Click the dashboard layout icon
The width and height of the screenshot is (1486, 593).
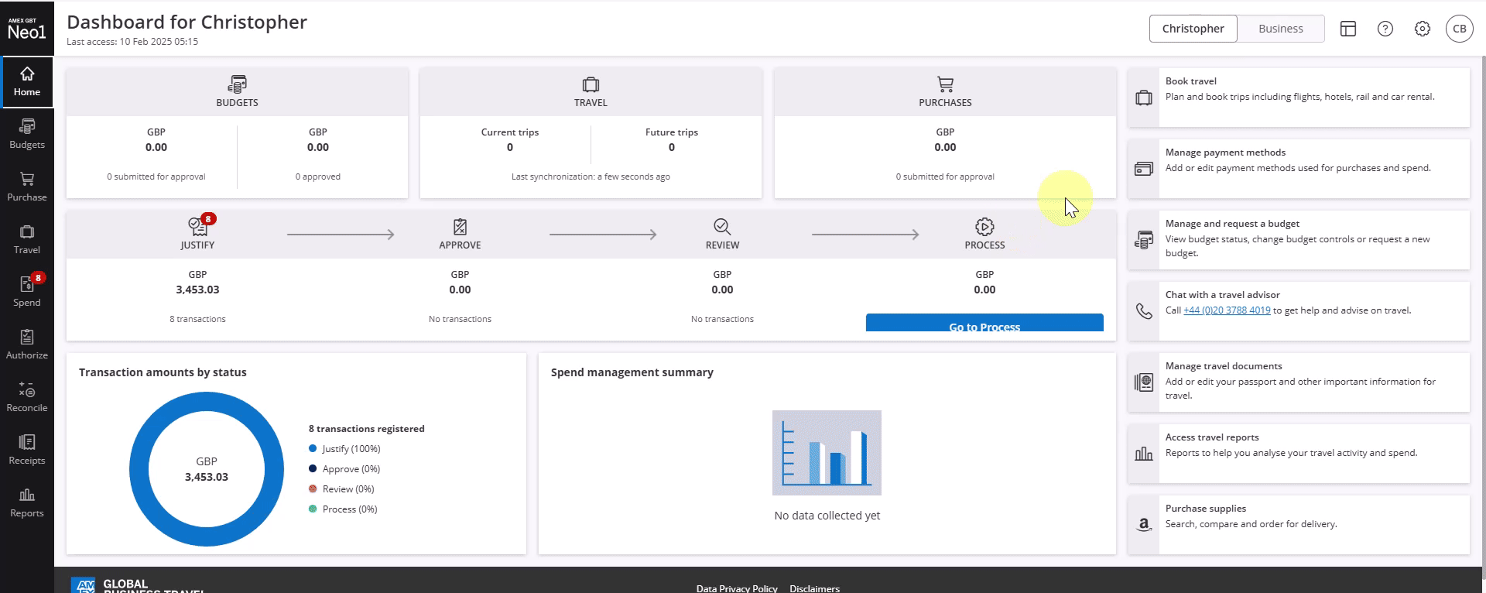click(1348, 29)
